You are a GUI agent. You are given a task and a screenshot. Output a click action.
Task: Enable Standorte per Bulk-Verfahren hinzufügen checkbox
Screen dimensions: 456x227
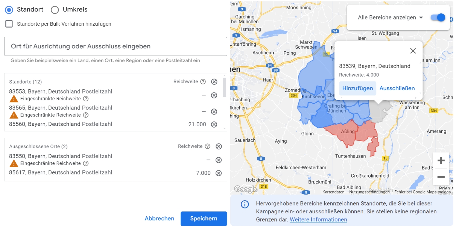[9, 24]
